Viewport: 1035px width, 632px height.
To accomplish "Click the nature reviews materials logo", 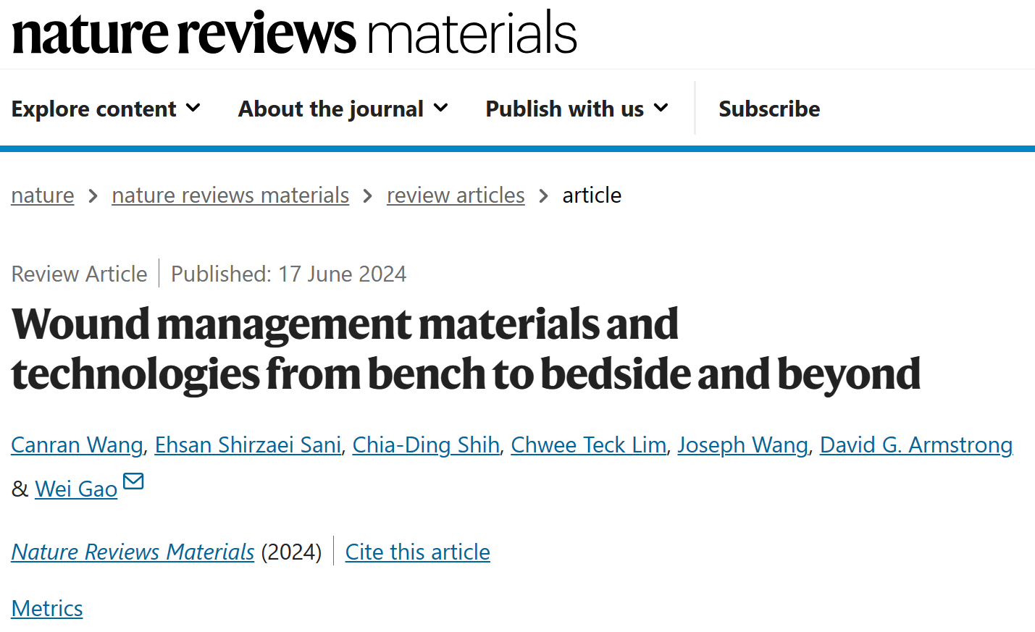I will [x=295, y=33].
